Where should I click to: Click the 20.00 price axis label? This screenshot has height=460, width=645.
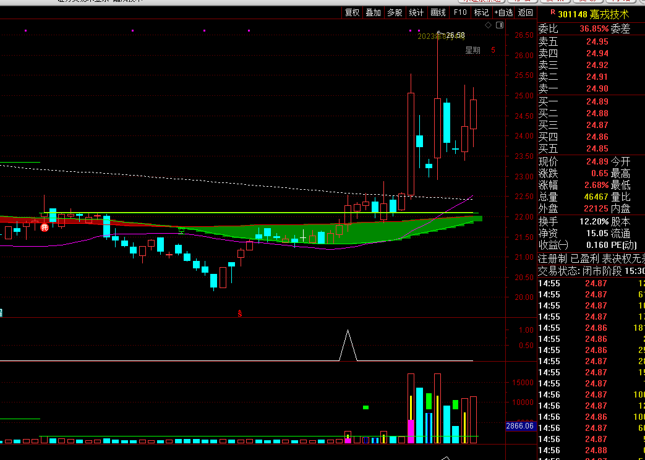point(524,297)
